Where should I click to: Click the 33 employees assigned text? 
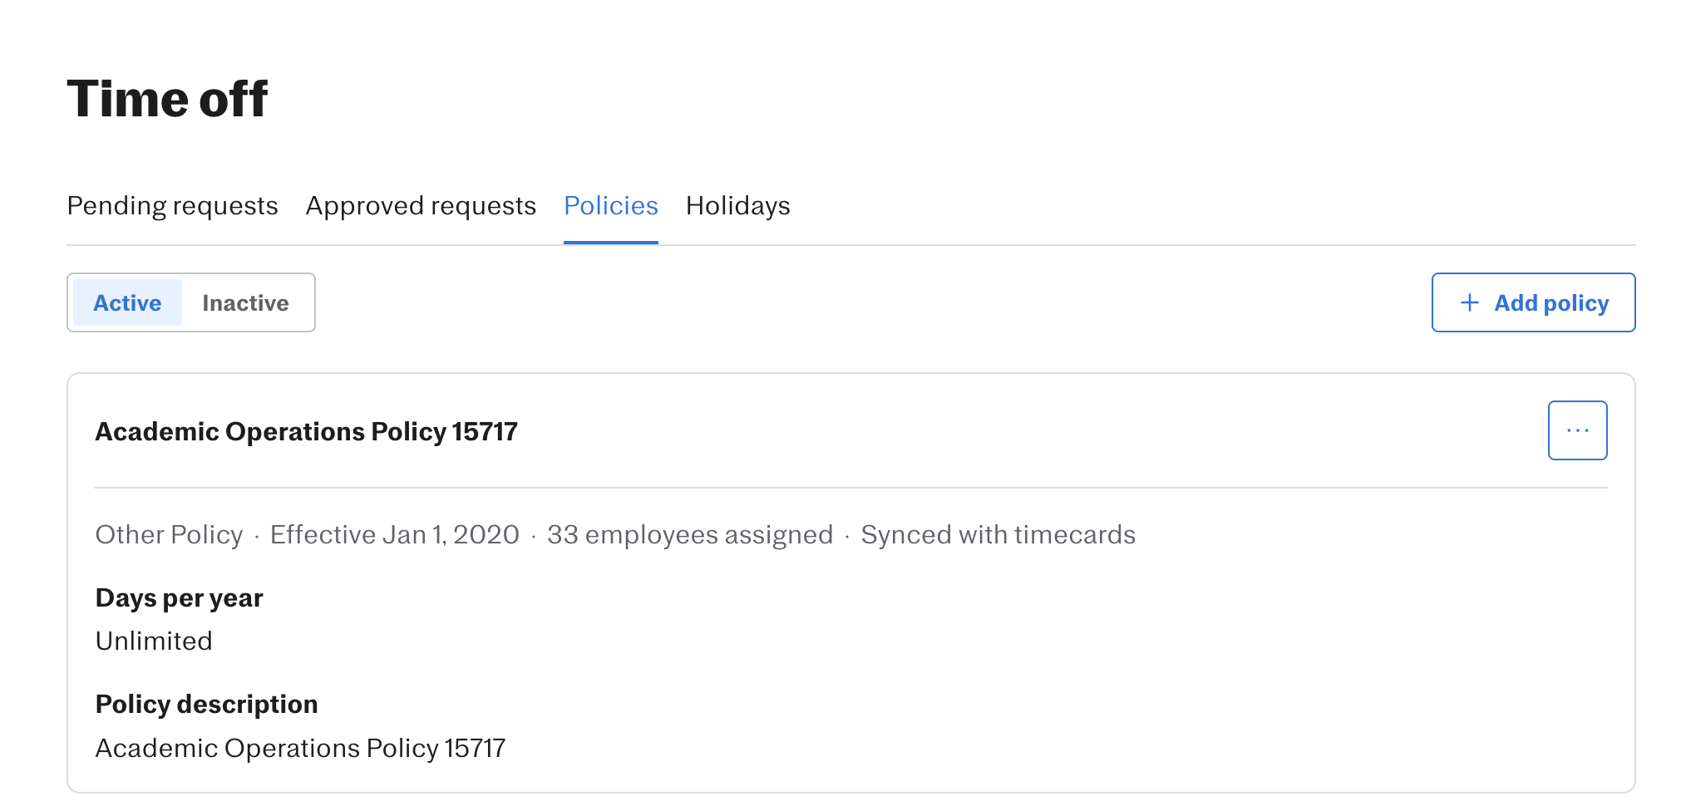click(690, 535)
